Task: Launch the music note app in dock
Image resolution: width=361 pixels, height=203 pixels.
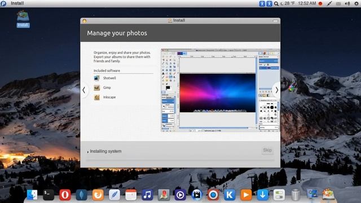Action: 147,195
